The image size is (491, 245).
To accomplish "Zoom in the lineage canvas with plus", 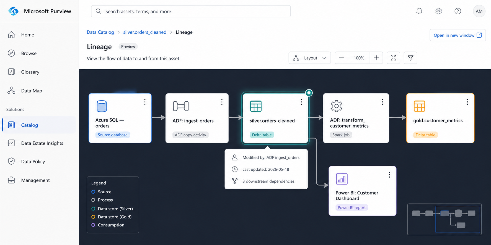I will tap(376, 58).
